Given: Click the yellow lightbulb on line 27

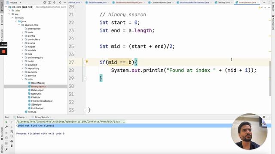Looking at the screenshot, I should pyautogui.click(x=87, y=62).
